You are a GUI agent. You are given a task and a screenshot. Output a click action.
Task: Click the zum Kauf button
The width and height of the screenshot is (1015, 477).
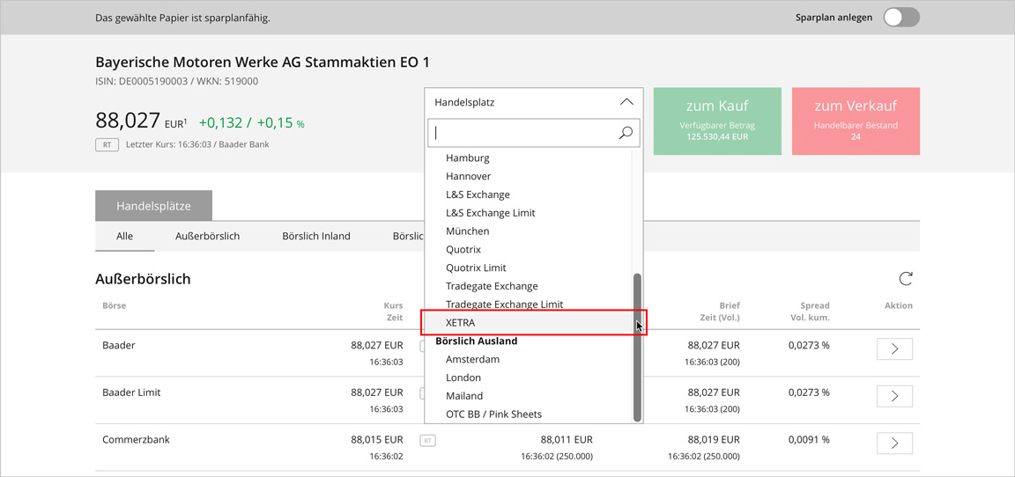717,121
